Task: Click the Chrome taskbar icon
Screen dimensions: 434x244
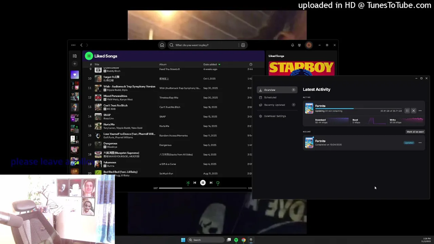Action: pos(243,240)
